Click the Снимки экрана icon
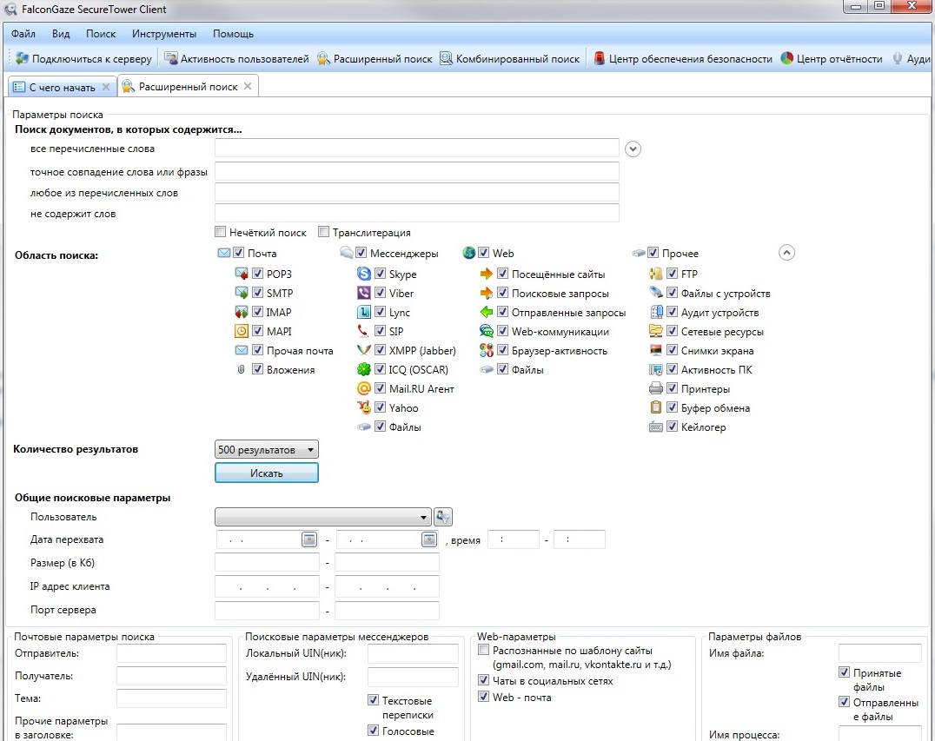Viewport: 935px width, 741px height. point(656,350)
